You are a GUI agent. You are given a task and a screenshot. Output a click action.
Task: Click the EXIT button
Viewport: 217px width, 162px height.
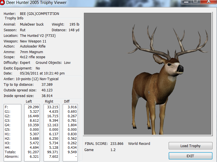point(190,156)
